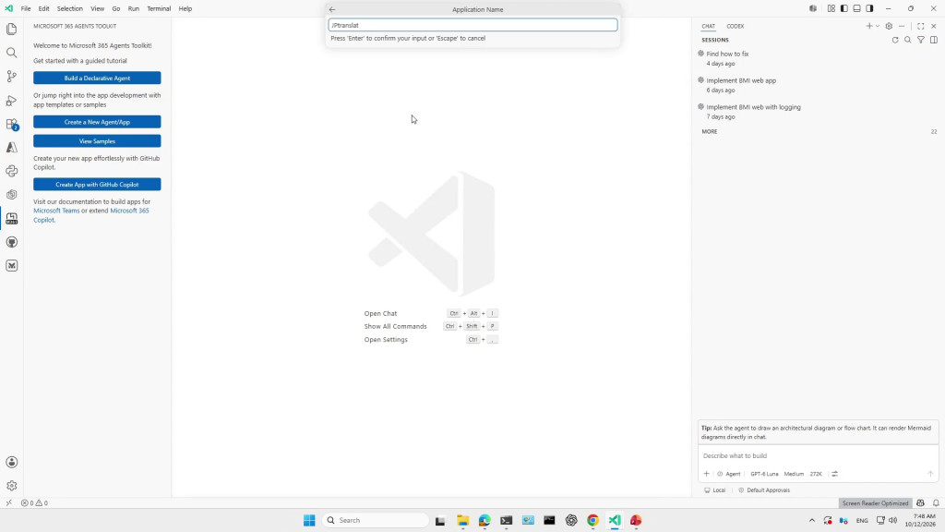Open the new chat dropdown arrow
This screenshot has height=532, width=945.
(x=878, y=26)
